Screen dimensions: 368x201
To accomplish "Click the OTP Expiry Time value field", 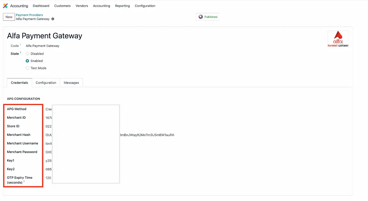I will (x=49, y=178).
